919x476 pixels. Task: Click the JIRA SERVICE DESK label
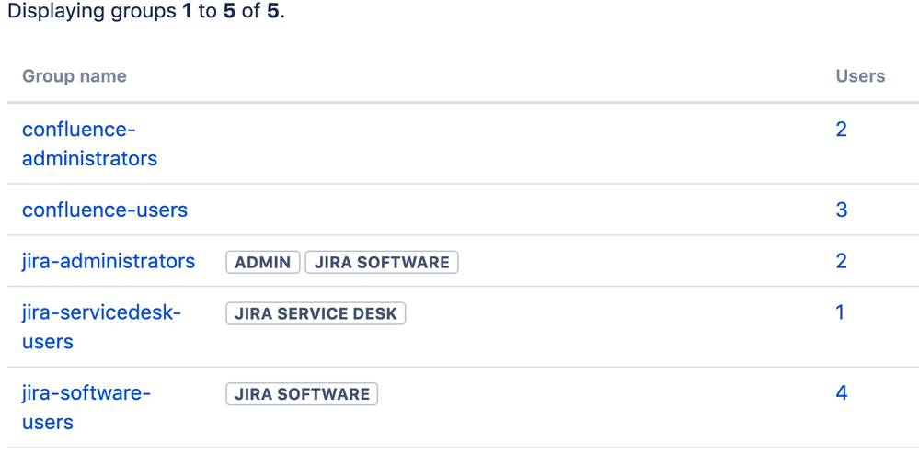coord(316,313)
